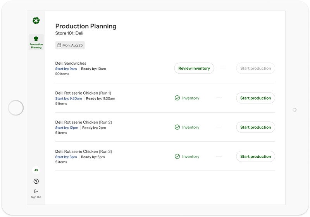Click the Run 3 inventory checkmark icon
The height and width of the screenshot is (217, 310).
click(x=177, y=157)
